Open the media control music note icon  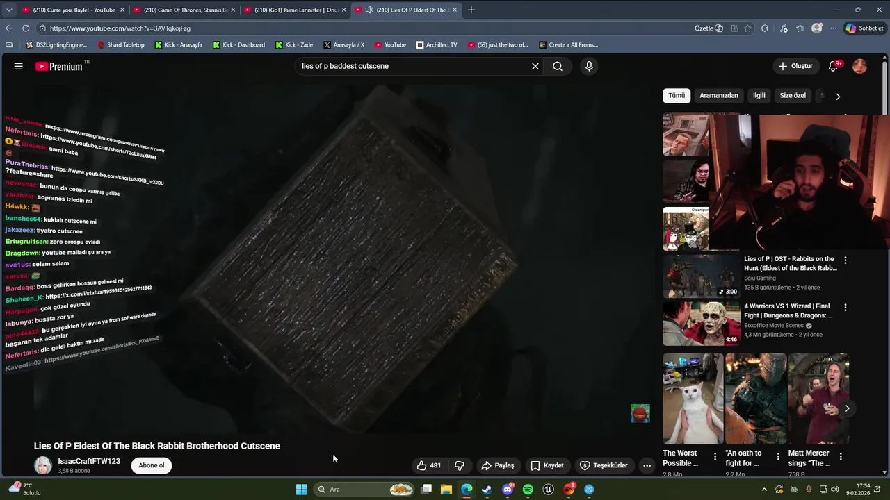(784, 28)
